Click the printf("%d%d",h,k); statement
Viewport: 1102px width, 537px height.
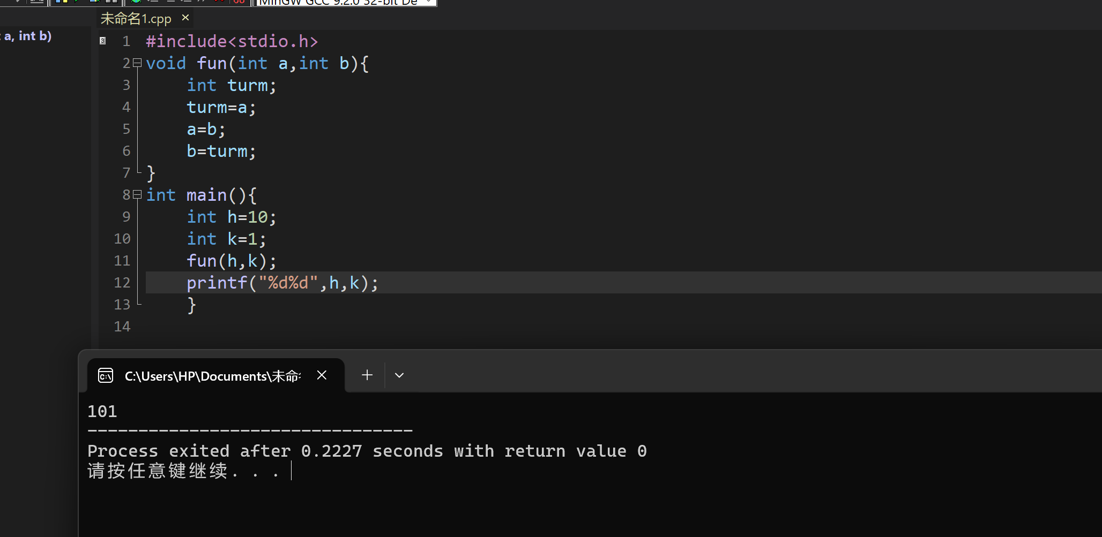(282, 283)
